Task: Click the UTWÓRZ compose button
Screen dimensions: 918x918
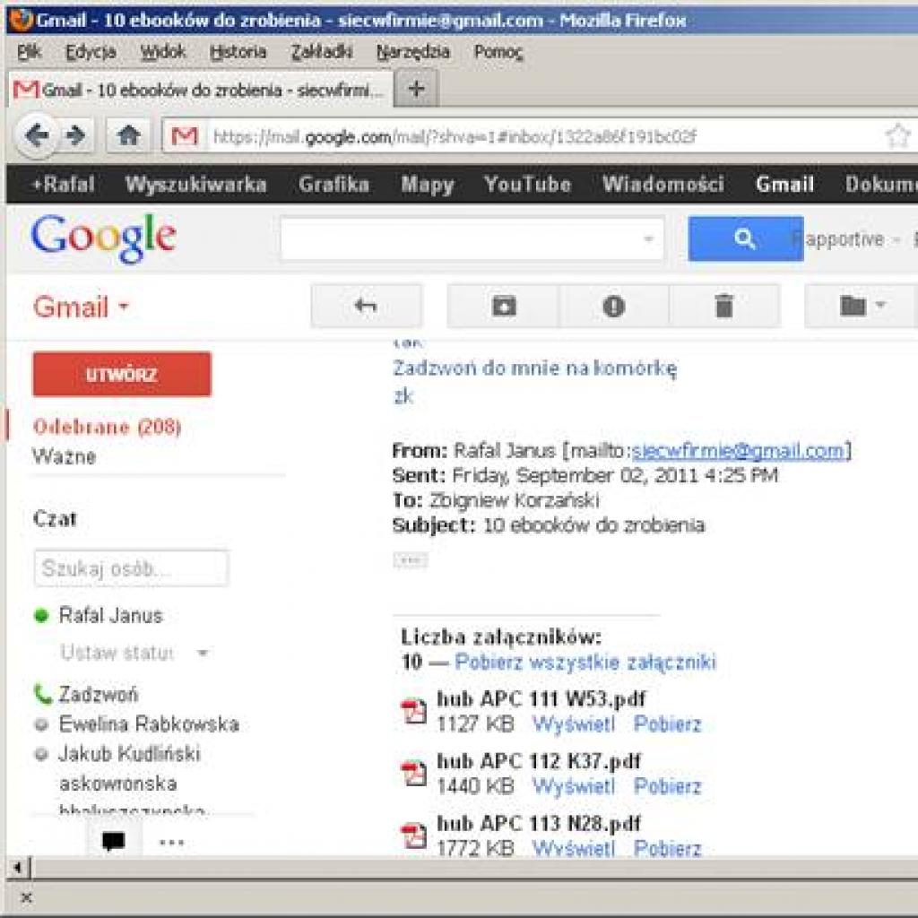Action: pos(122,374)
